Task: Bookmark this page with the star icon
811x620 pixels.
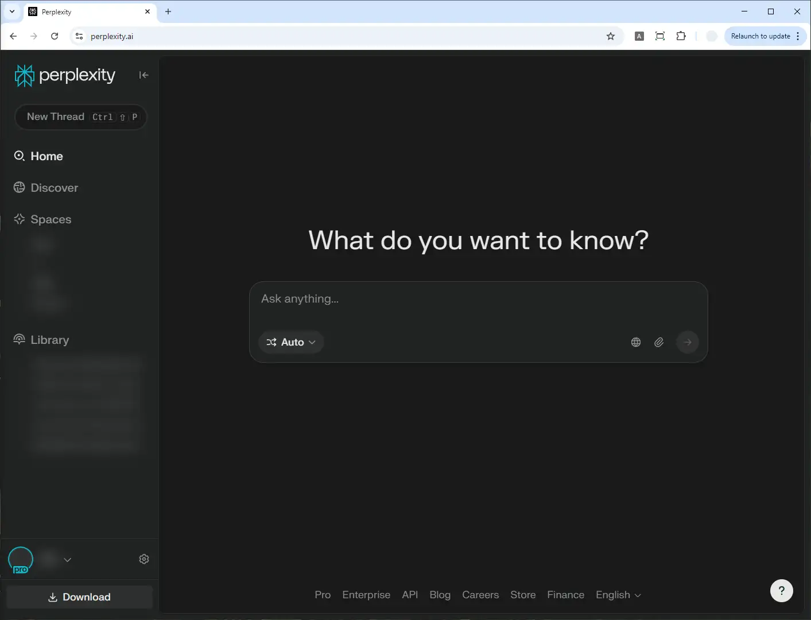Action: [x=611, y=36]
